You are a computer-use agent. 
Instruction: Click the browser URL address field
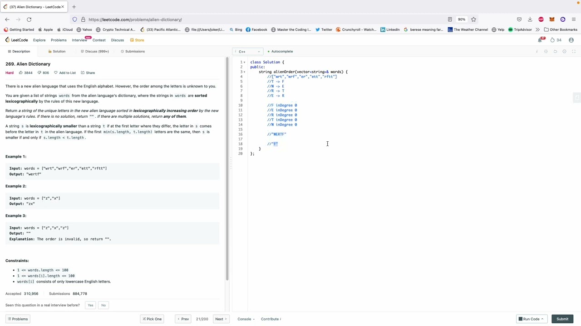(263, 19)
